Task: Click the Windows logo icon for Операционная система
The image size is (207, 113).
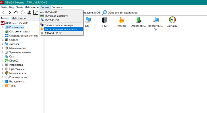Action: [x=7, y=36]
